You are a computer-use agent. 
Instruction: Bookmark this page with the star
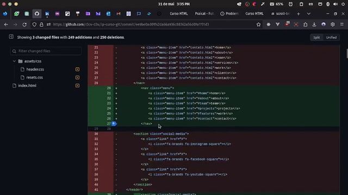tap(259, 24)
